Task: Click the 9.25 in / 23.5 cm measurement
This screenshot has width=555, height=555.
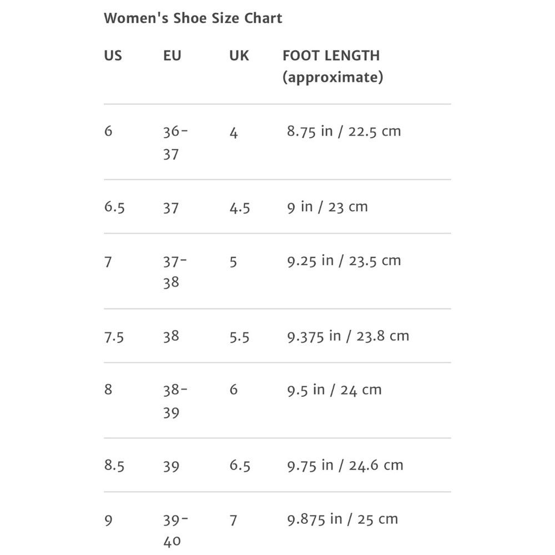Action: tap(344, 261)
